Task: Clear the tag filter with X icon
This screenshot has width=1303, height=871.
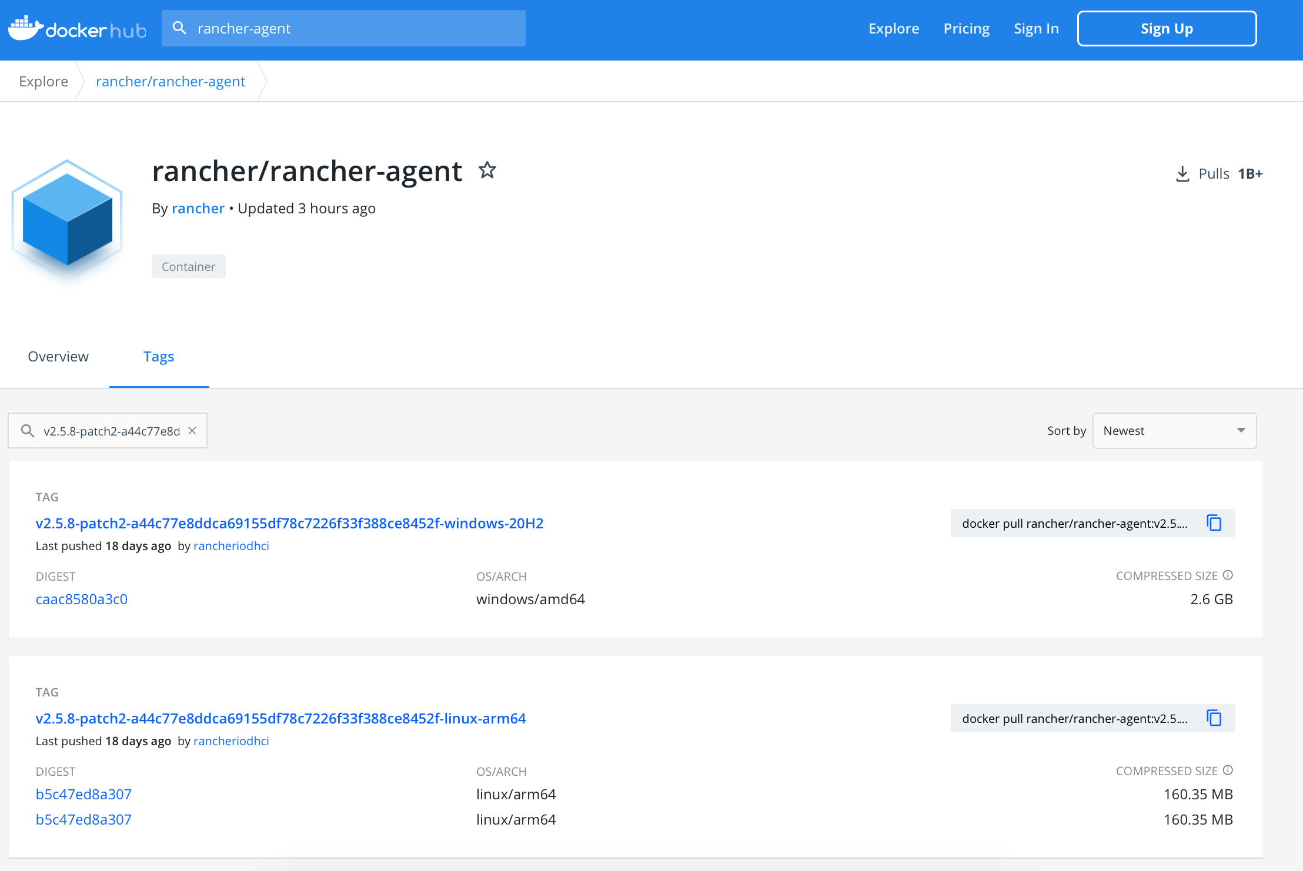Action: (192, 431)
